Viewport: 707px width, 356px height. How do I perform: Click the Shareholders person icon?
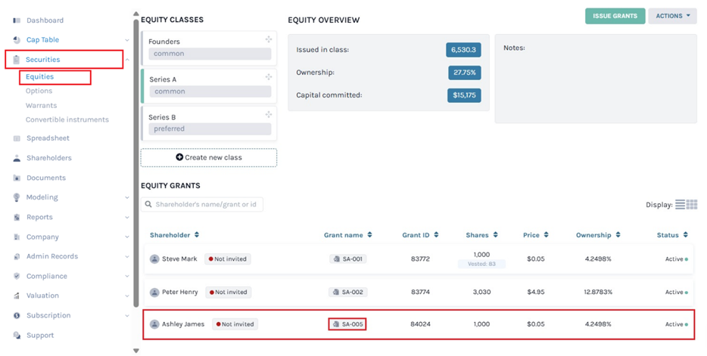click(x=17, y=159)
